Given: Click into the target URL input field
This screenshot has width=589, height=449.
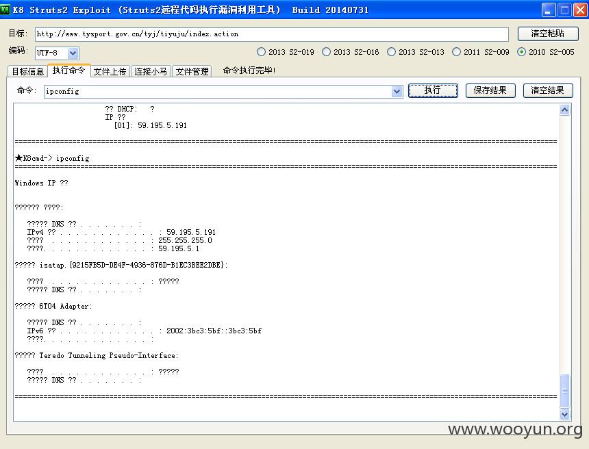Looking at the screenshot, I should pyautogui.click(x=272, y=34).
